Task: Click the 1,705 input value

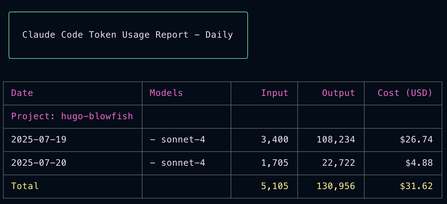Action: (275, 162)
